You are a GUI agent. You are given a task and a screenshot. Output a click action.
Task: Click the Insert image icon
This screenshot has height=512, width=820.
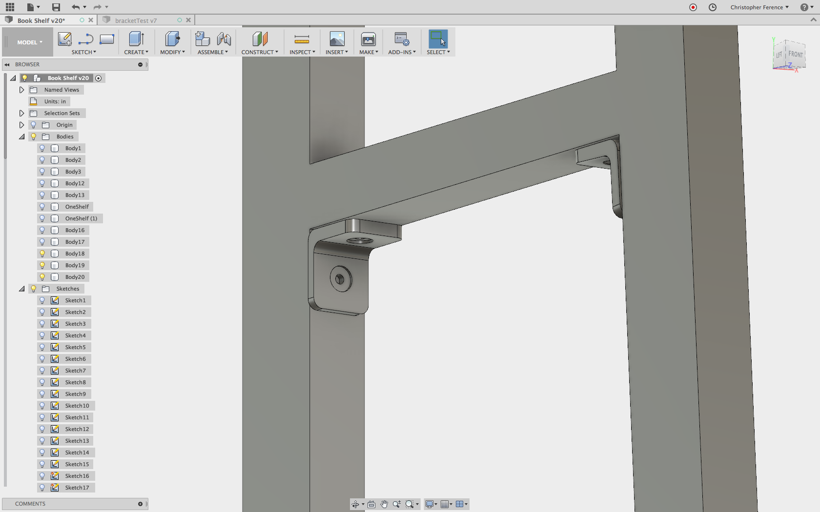[337, 39]
